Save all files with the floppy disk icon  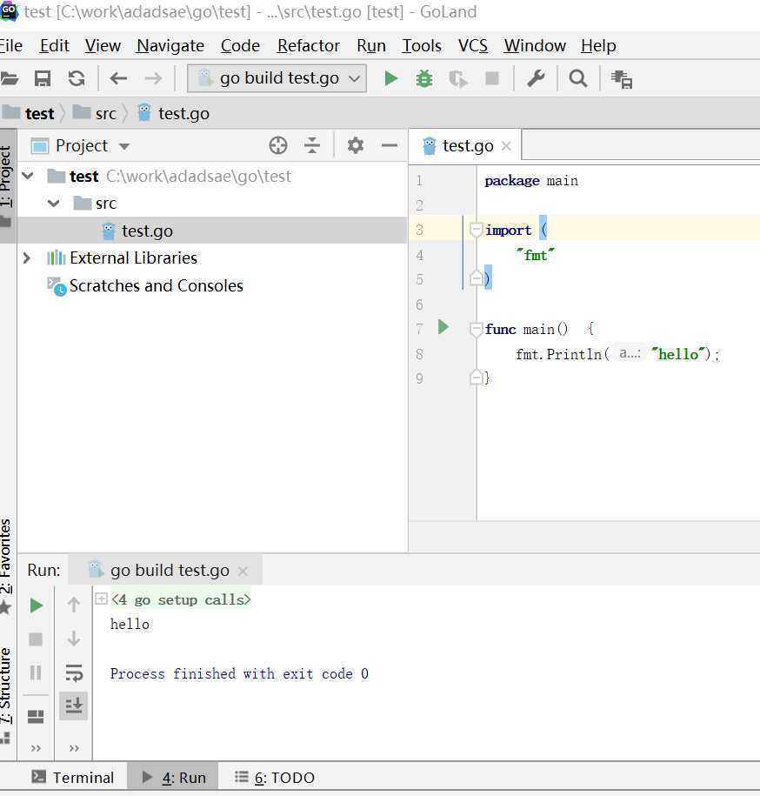42,78
